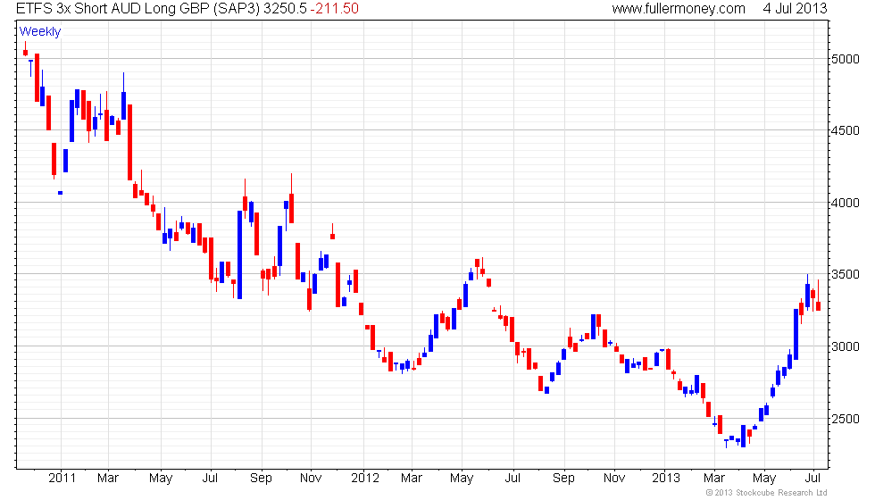Image resolution: width=875 pixels, height=500 pixels.
Task: Click the 2011 year label on time axis
Action: 62,479
